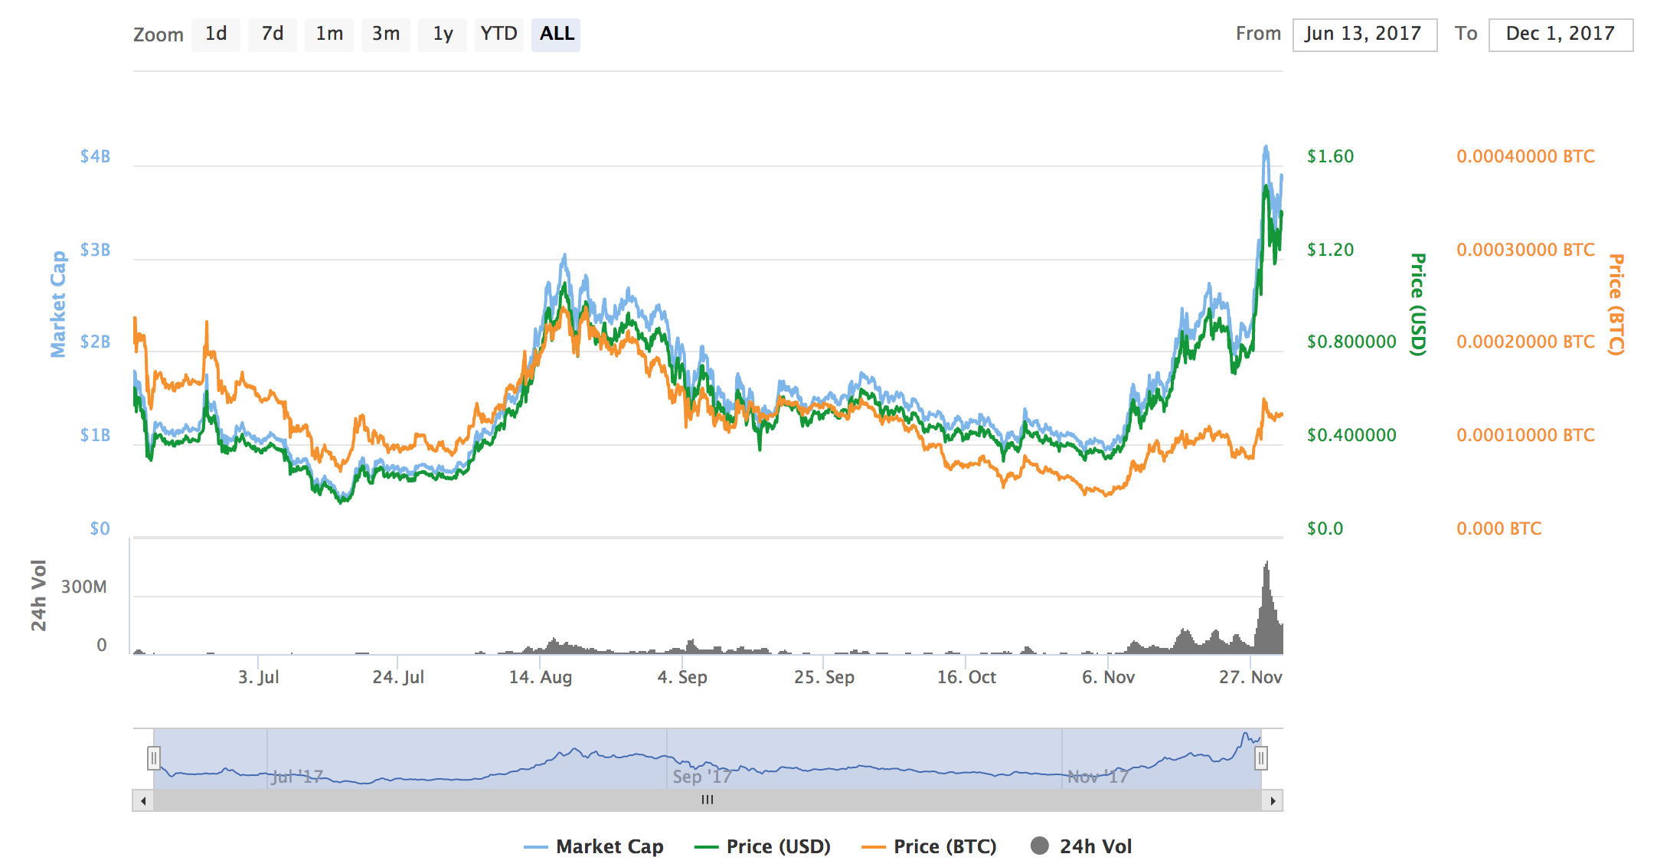Click the scrollbar left arrow
This screenshot has height=867, width=1657.
[x=143, y=801]
